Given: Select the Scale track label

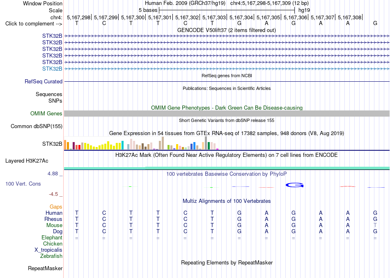Looking at the screenshot, I should 55,10.
